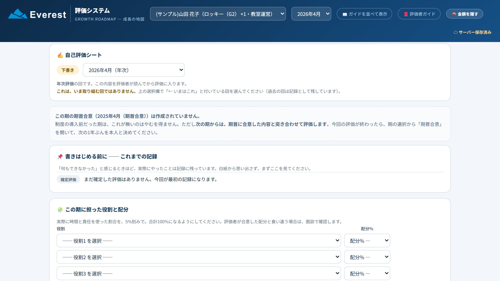
Task: Click the red book icon in 評価者ガイド
Action: coord(406,14)
